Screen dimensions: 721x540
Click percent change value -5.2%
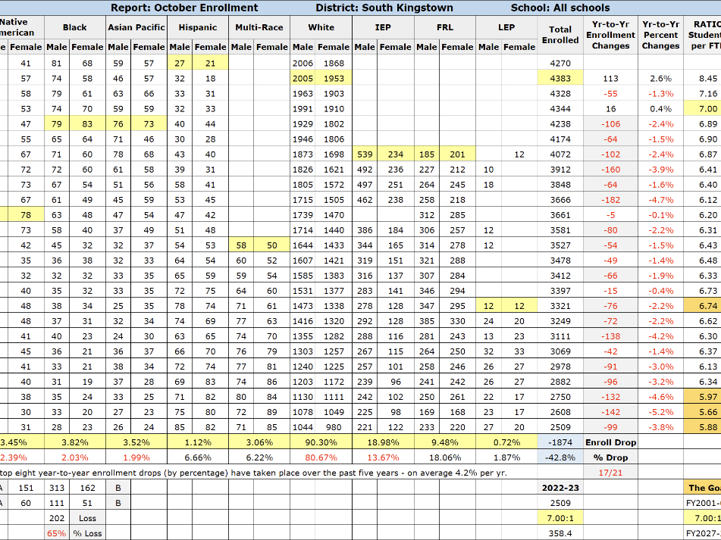click(x=661, y=412)
